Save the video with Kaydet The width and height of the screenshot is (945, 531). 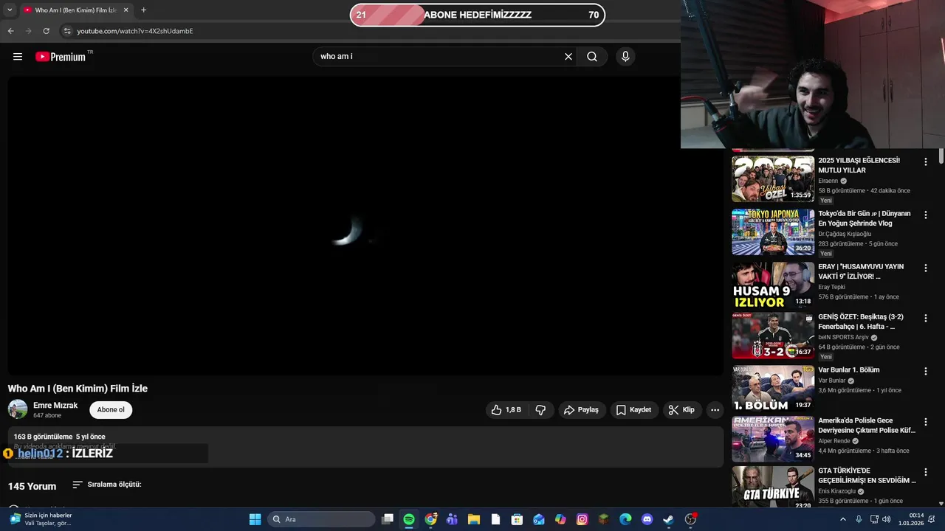pos(634,410)
